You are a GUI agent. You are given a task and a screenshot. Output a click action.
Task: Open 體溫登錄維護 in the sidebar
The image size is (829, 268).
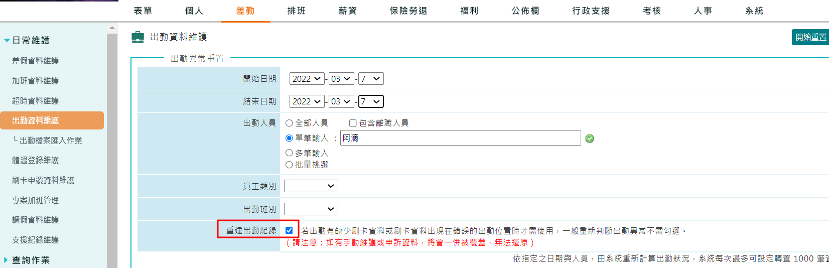click(36, 160)
